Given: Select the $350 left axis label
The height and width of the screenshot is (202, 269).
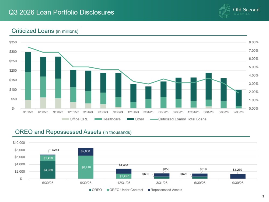Looking at the screenshot, I should pyautogui.click(x=13, y=42).
